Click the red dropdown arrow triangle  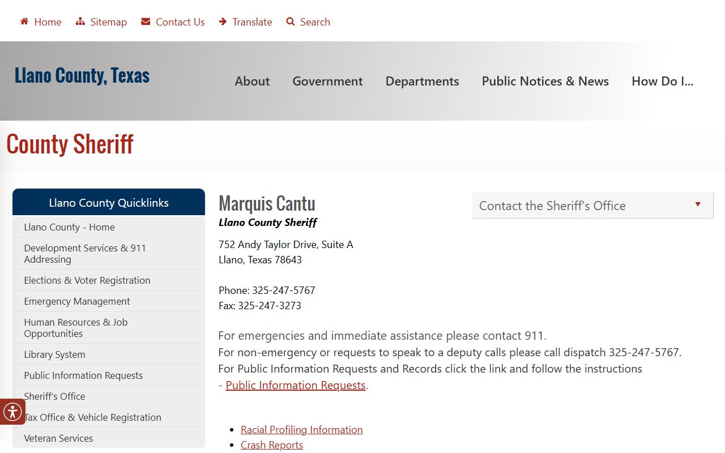click(x=698, y=204)
